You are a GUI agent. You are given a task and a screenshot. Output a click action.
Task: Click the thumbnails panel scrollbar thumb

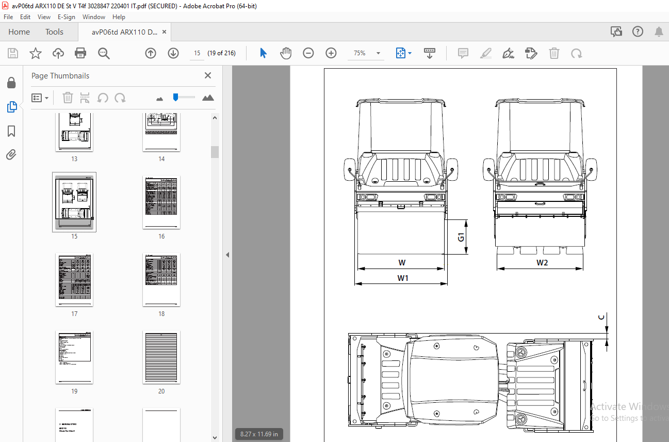click(215, 152)
